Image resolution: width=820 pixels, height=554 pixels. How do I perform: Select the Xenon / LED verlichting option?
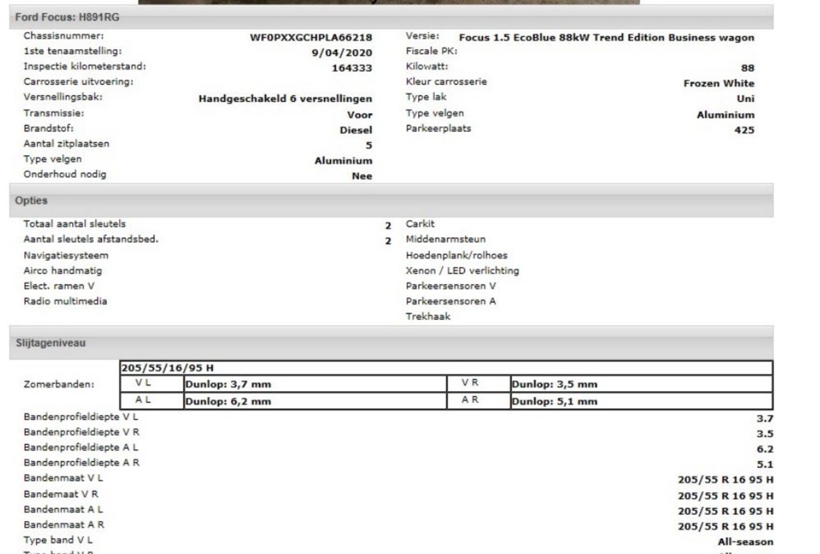coord(462,271)
